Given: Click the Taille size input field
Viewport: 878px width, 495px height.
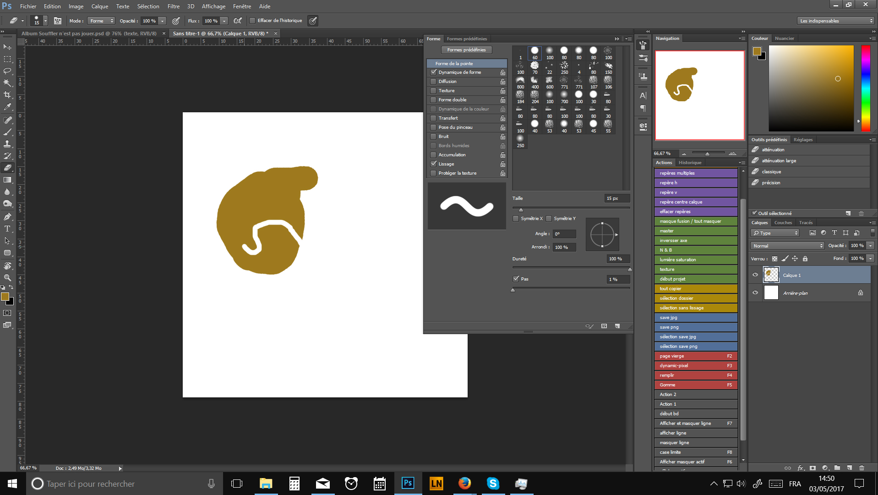Looking at the screenshot, I should [616, 198].
